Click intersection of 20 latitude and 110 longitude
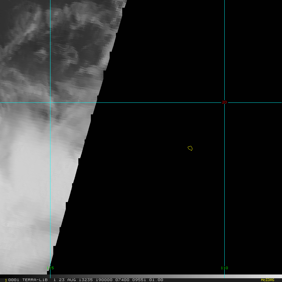 (224, 102)
